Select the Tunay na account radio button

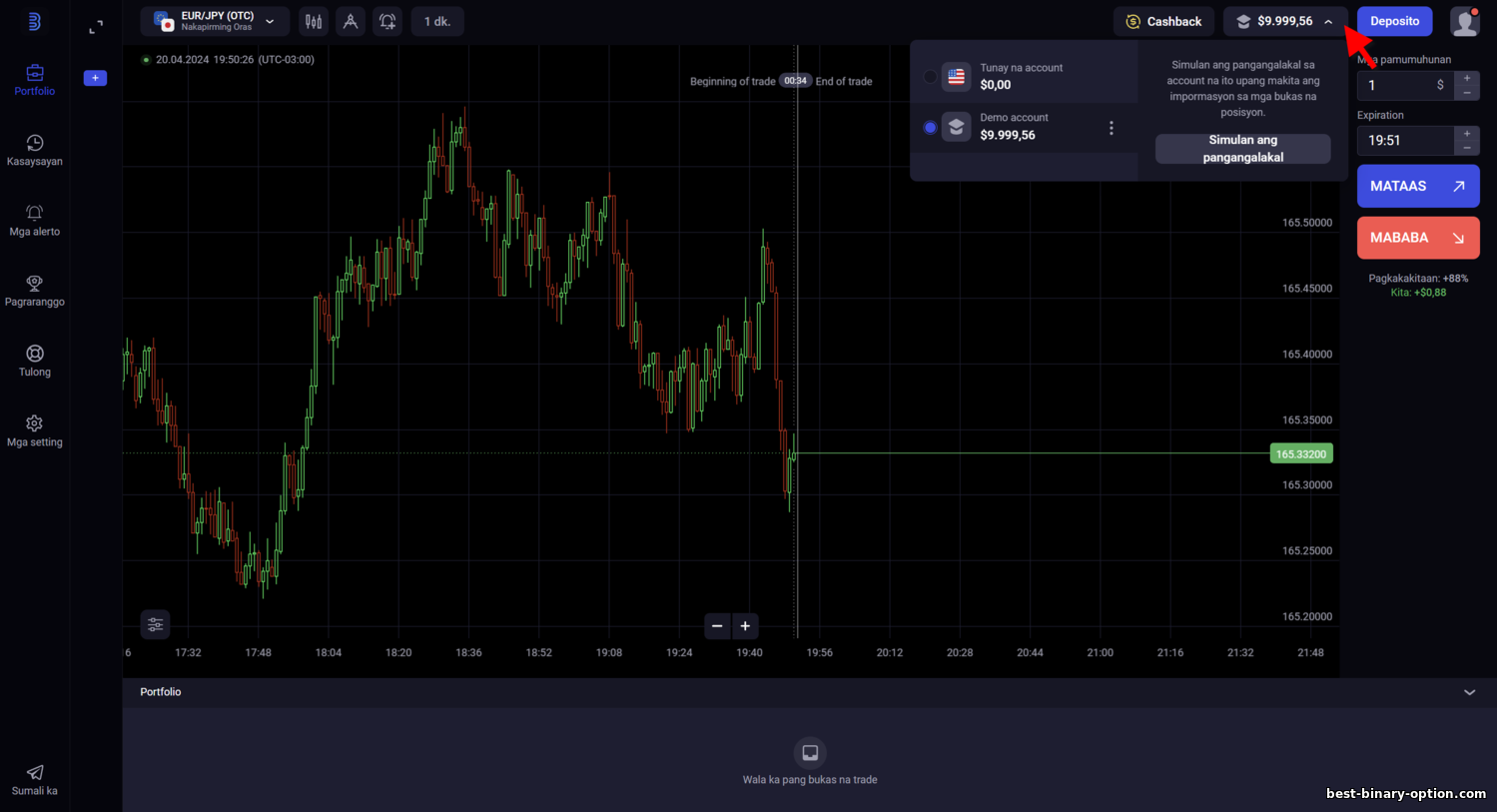[x=931, y=77]
